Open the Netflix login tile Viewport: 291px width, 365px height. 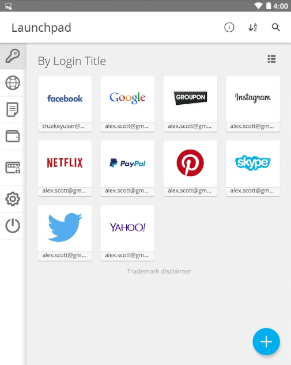(65, 168)
